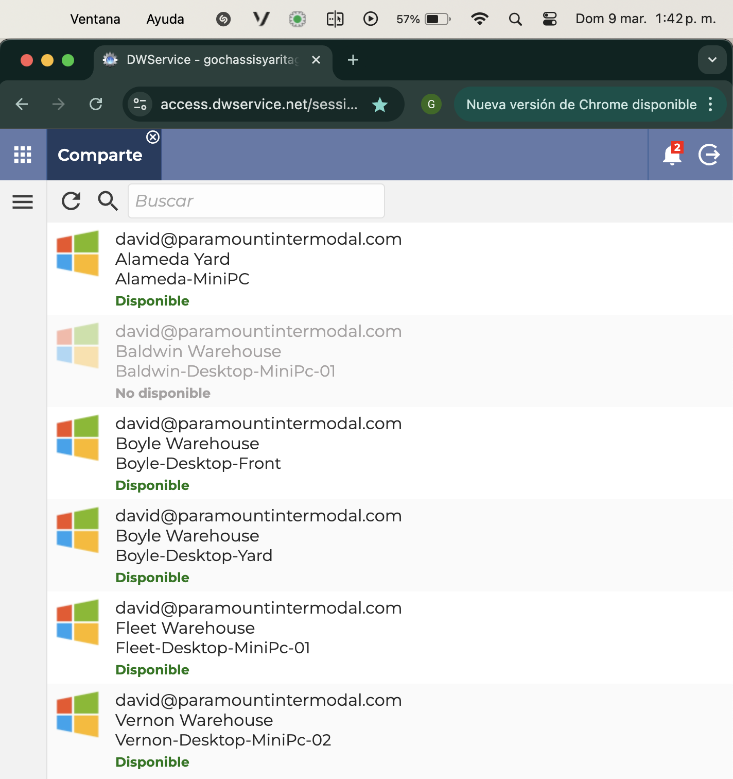733x779 pixels.
Task: Click Nueva versión de Chrome disponible
Action: [x=582, y=105]
